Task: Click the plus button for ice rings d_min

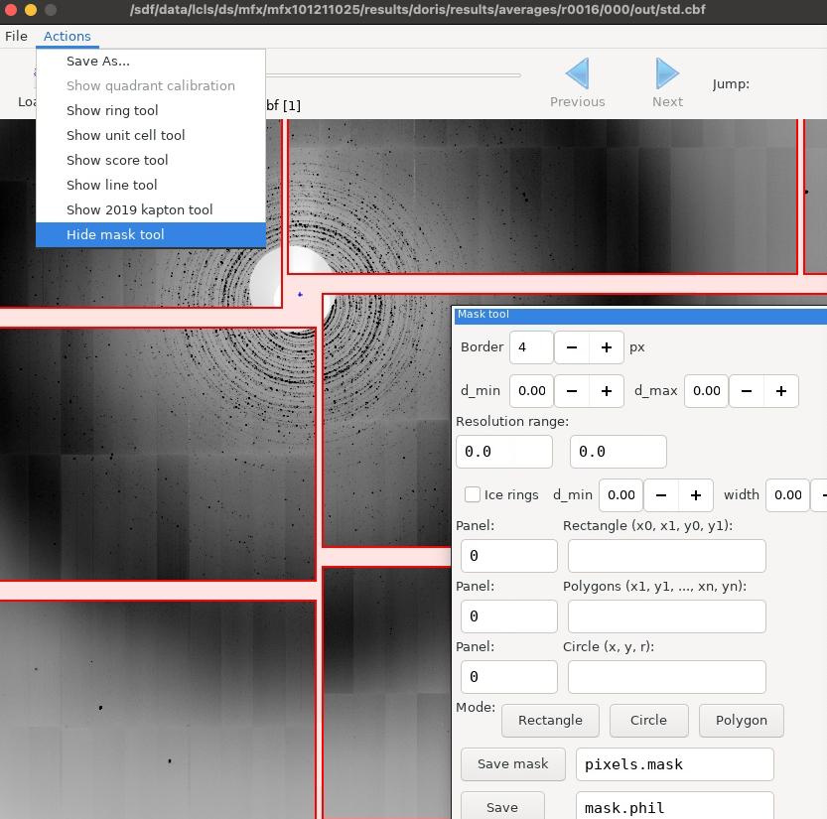Action: 696,495
